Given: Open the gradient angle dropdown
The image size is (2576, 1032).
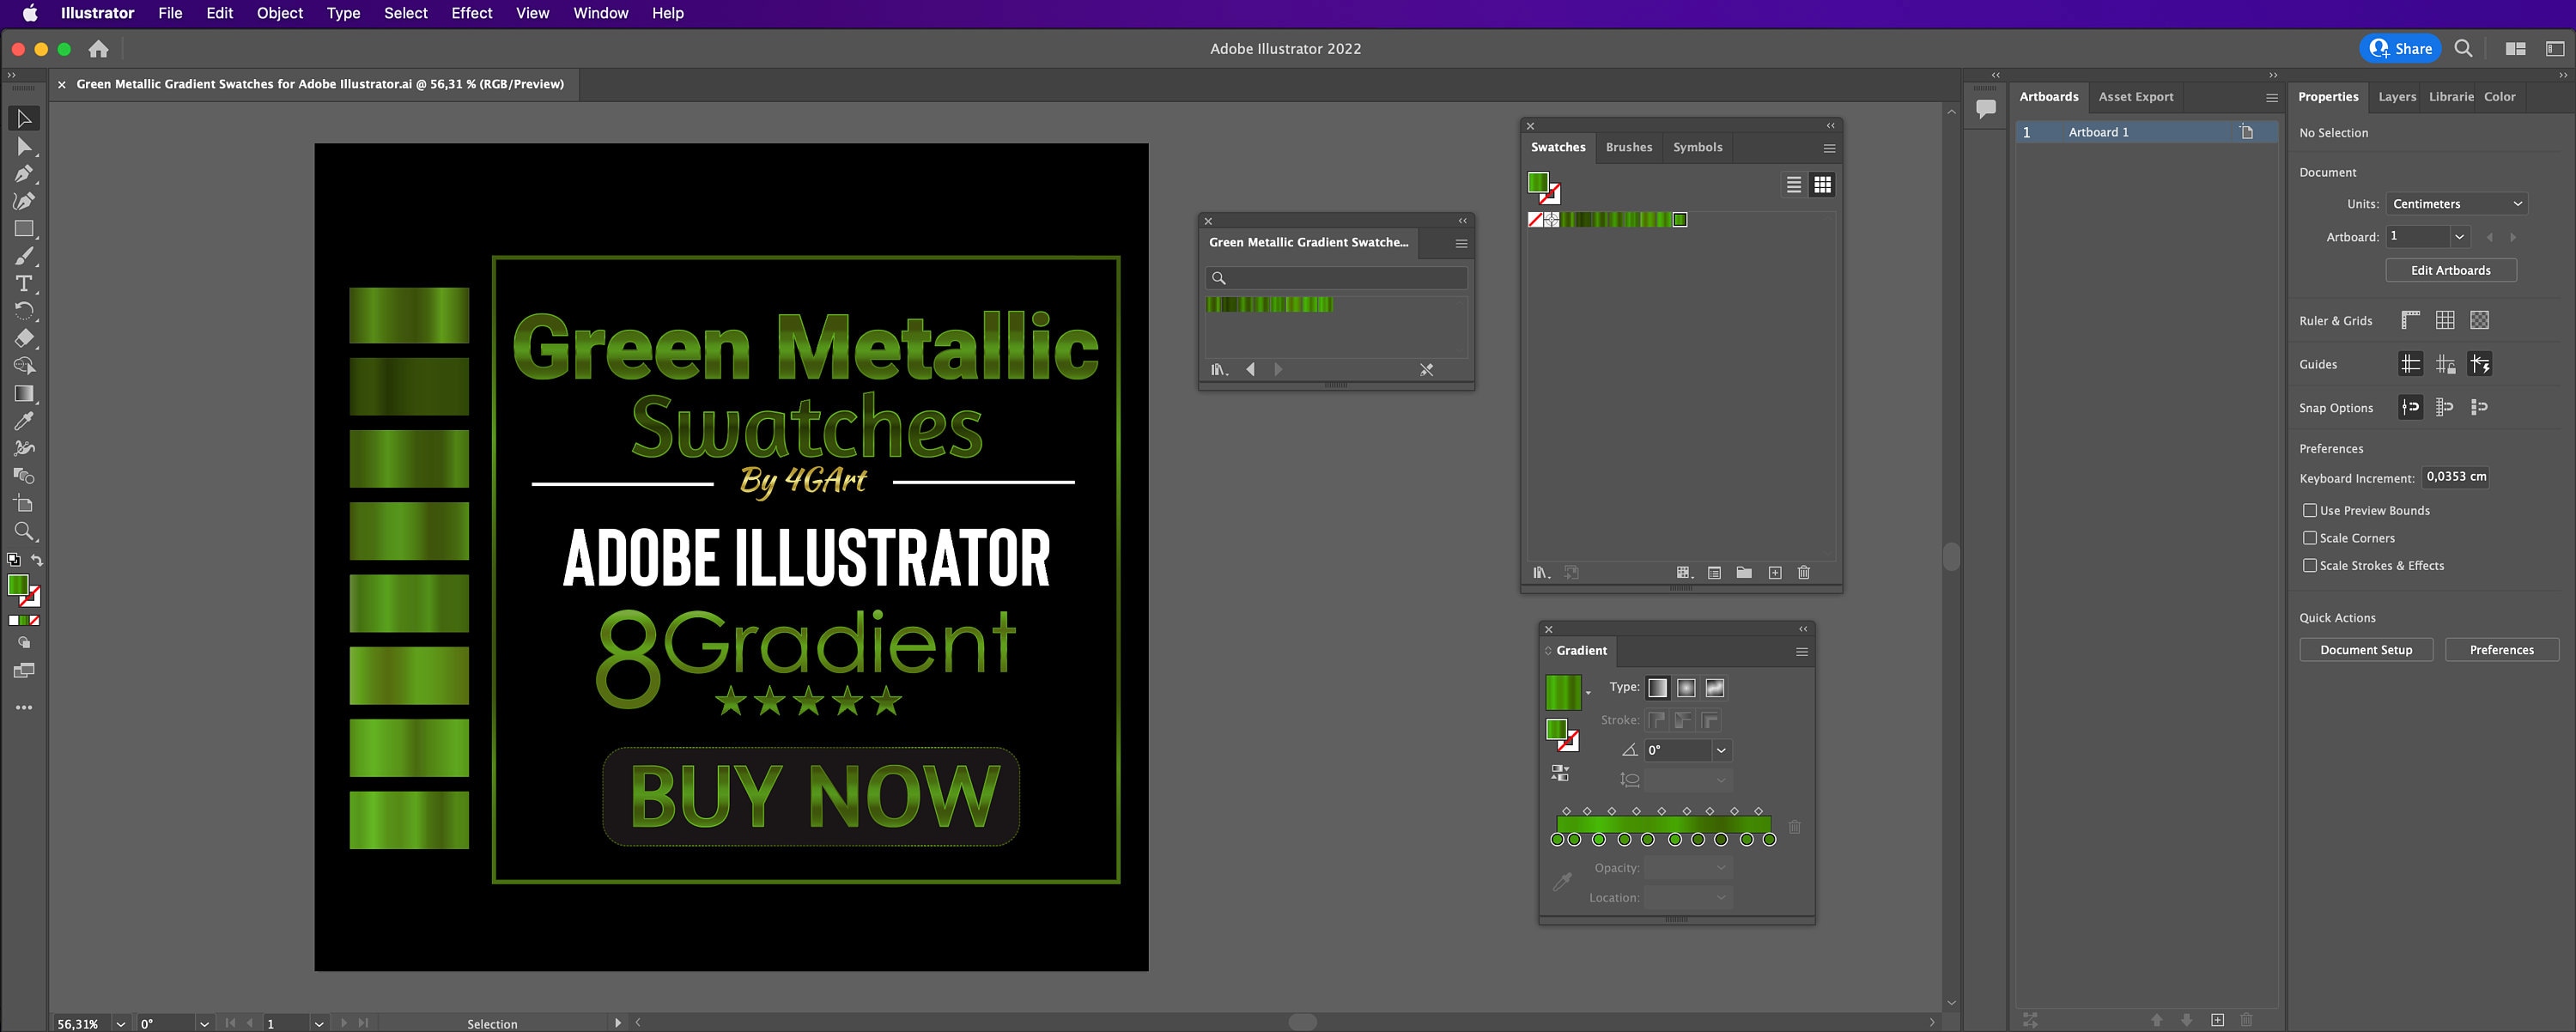Looking at the screenshot, I should coord(1722,750).
